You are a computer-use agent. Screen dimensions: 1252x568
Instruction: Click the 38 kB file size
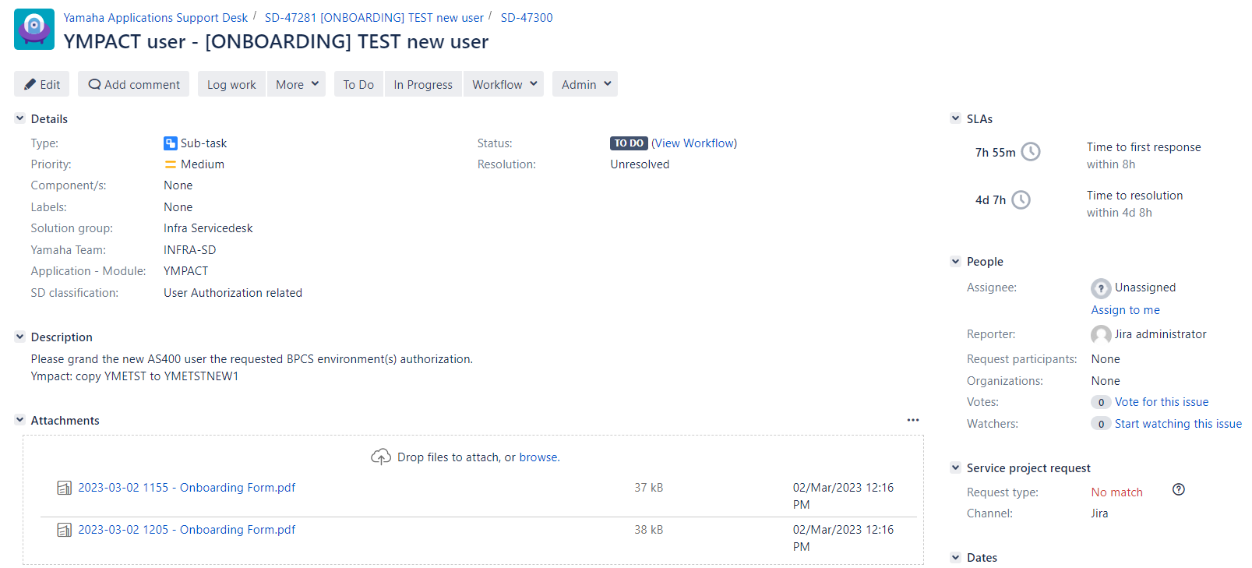pos(648,530)
